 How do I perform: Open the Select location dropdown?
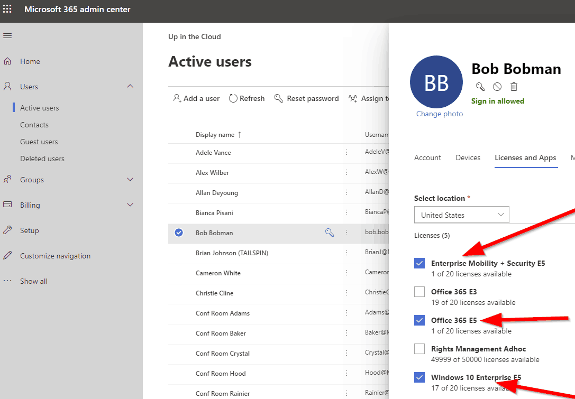(462, 215)
